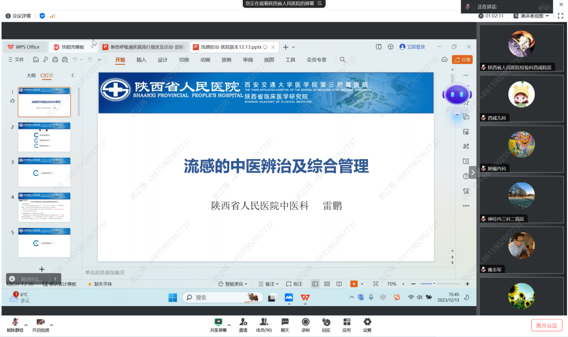568x337 pixels.
Task: Click the Leave Meeting button
Action: pos(546,325)
